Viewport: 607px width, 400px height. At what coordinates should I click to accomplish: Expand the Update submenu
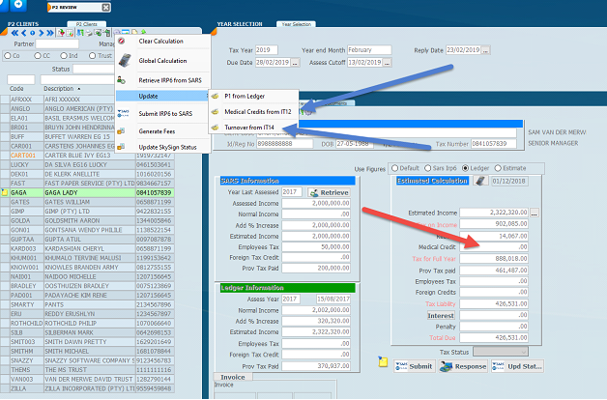coord(159,97)
